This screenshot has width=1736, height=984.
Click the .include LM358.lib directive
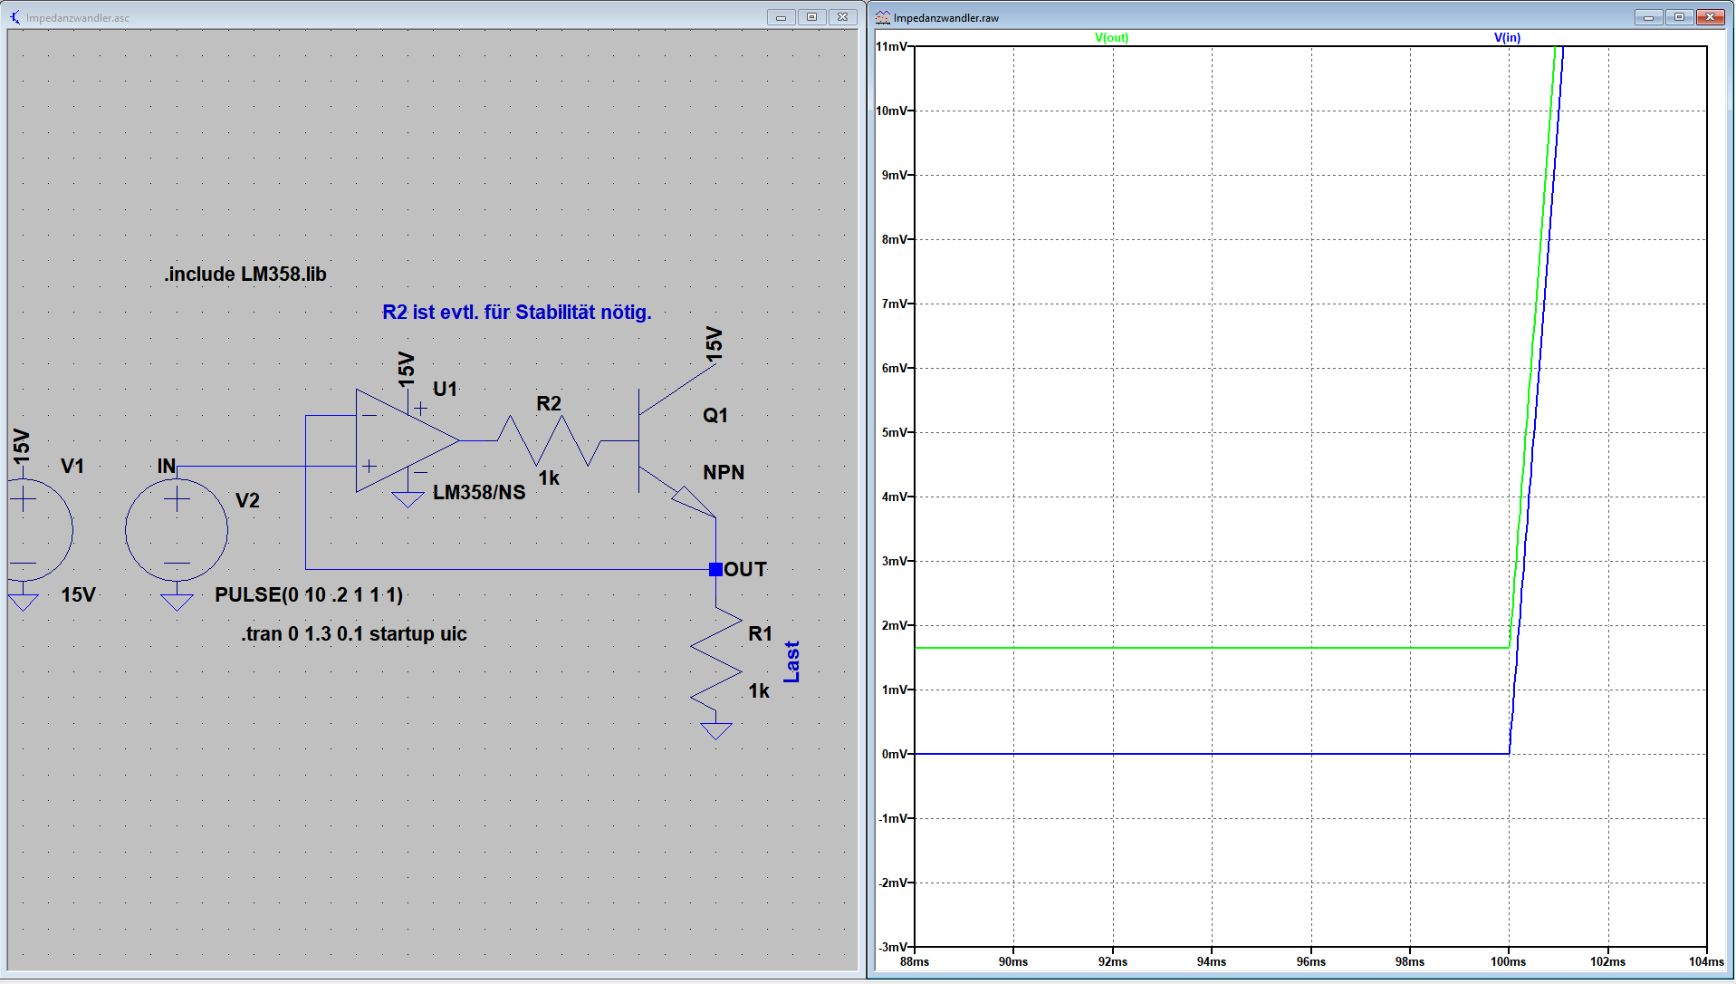click(245, 275)
